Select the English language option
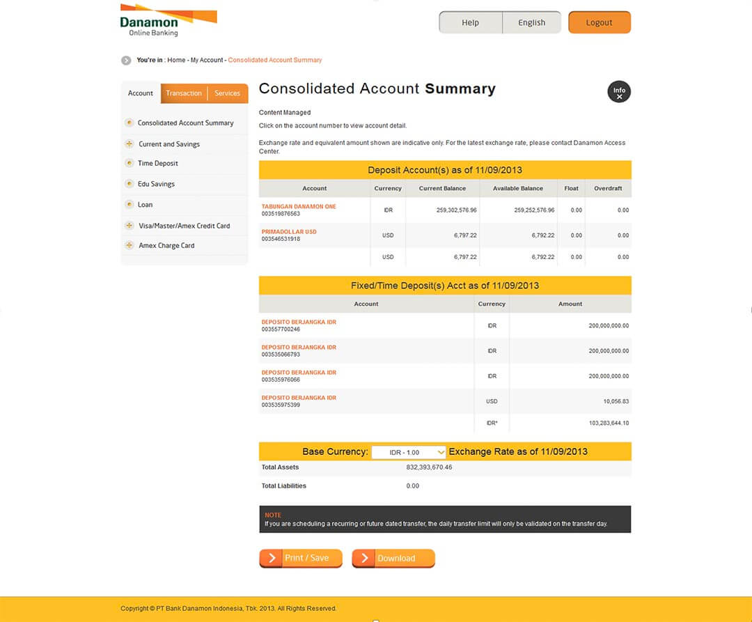This screenshot has height=622, width=752. pyautogui.click(x=531, y=22)
